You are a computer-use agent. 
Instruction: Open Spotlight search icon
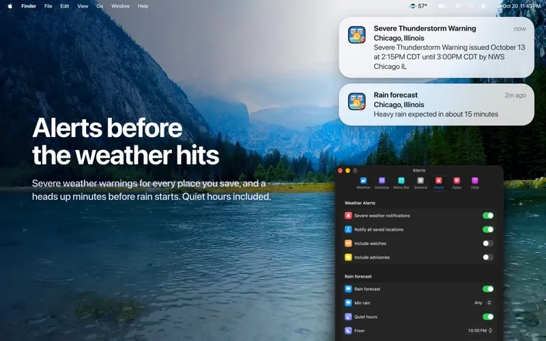pos(471,6)
